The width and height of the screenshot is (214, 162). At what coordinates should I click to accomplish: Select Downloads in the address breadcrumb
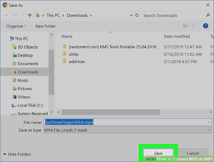pyautogui.click(x=77, y=15)
